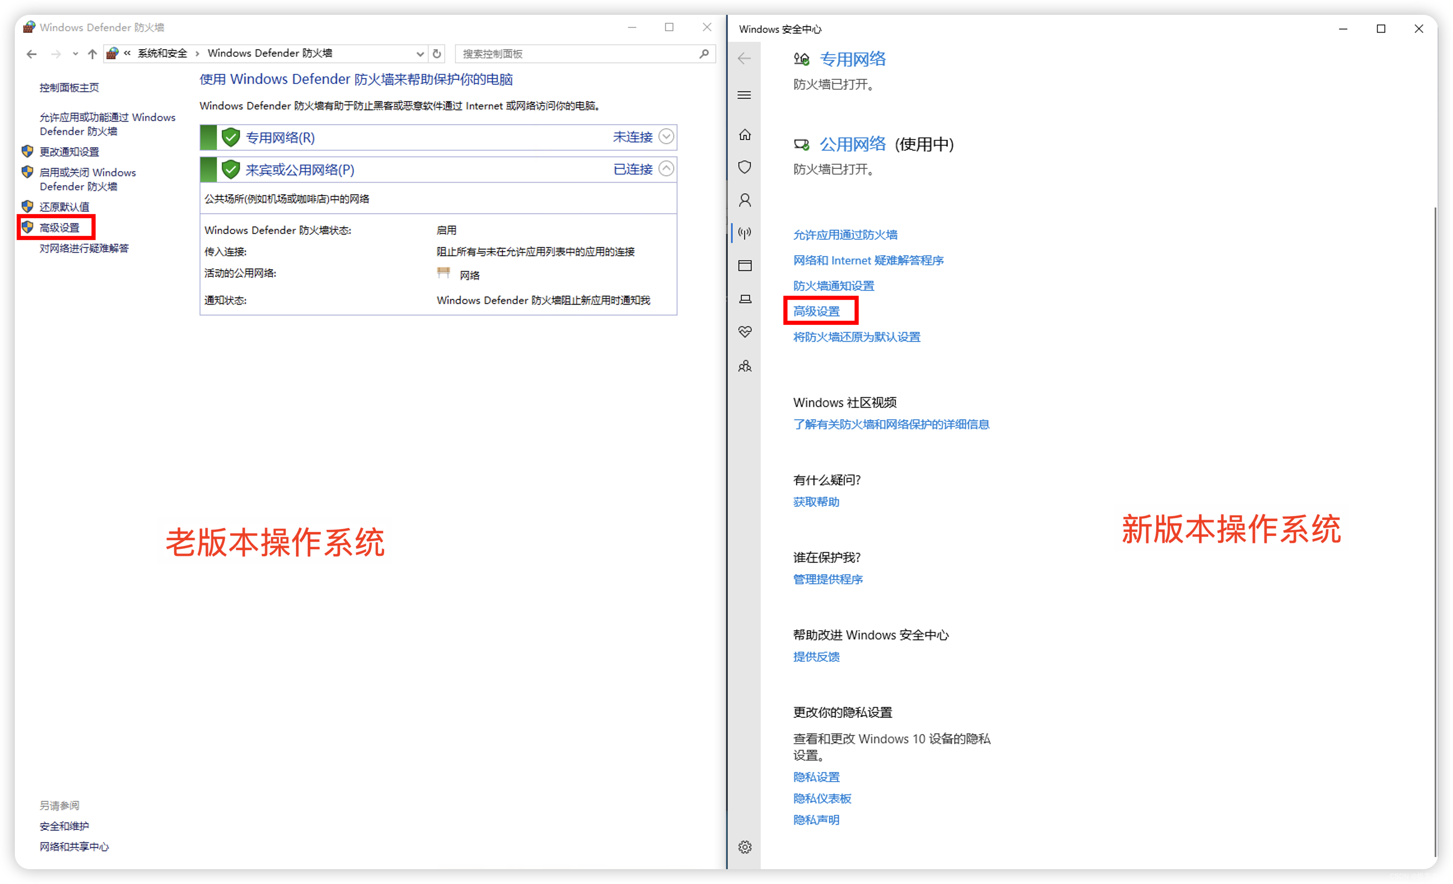Click the search magnifier in control panel

pos(704,54)
